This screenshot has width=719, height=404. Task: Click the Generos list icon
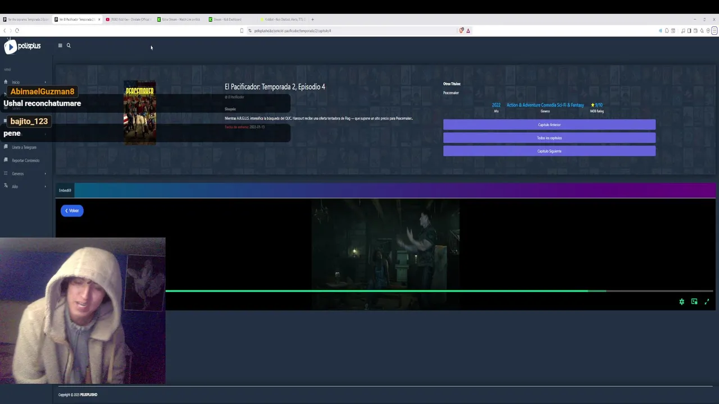[6, 173]
